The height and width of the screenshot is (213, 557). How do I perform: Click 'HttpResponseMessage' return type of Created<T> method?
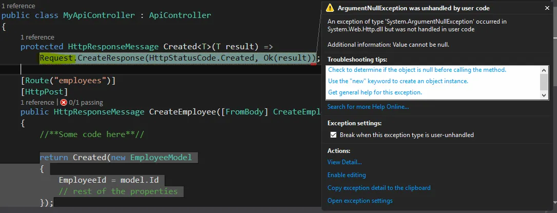point(113,47)
